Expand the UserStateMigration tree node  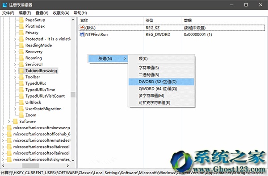15,109
